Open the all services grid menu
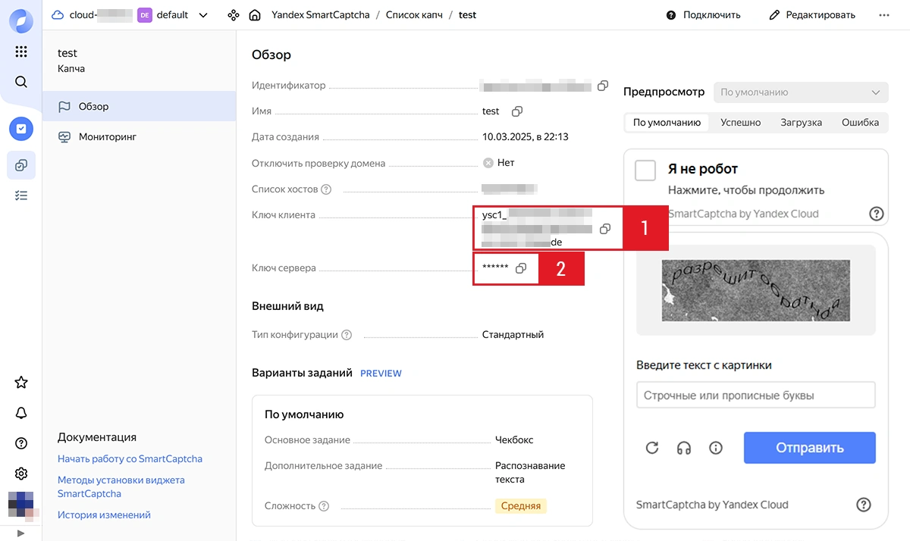 coord(21,52)
